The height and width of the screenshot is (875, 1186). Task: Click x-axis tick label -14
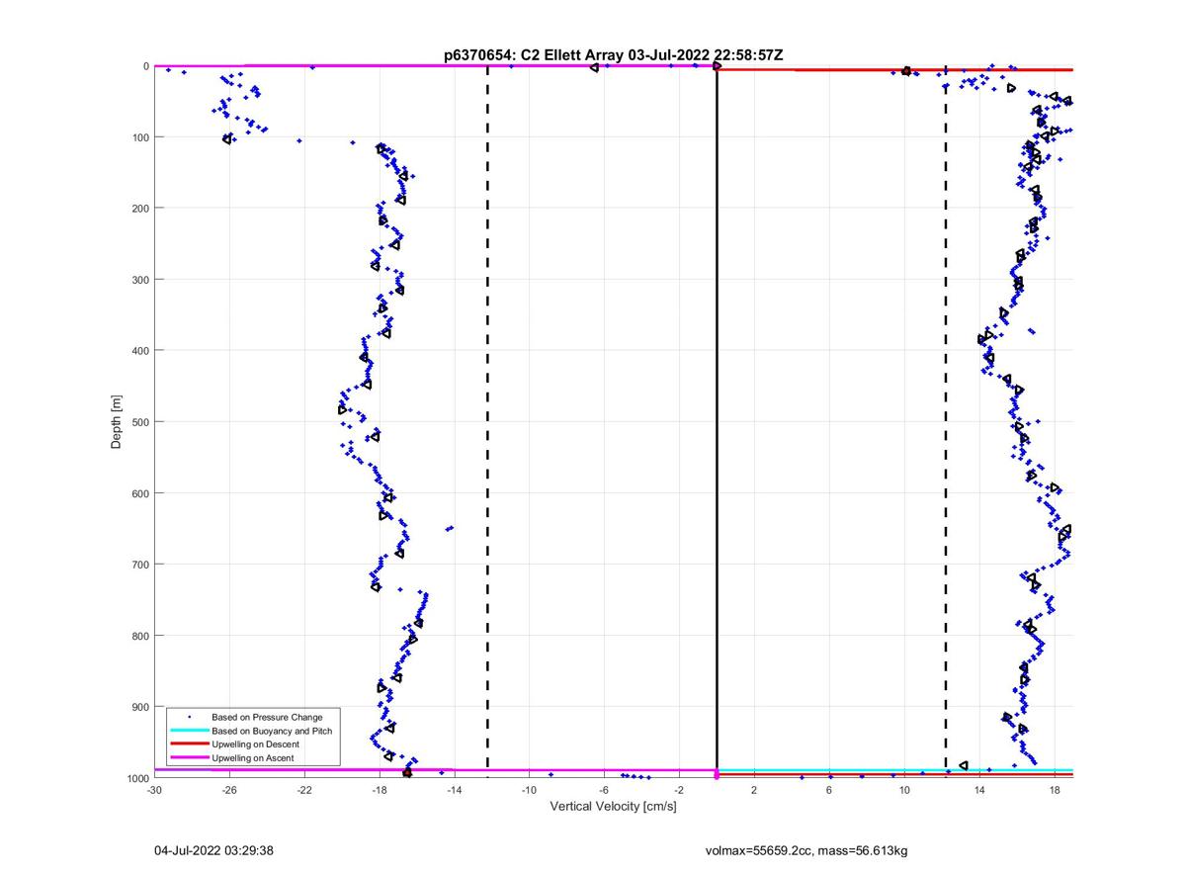454,790
